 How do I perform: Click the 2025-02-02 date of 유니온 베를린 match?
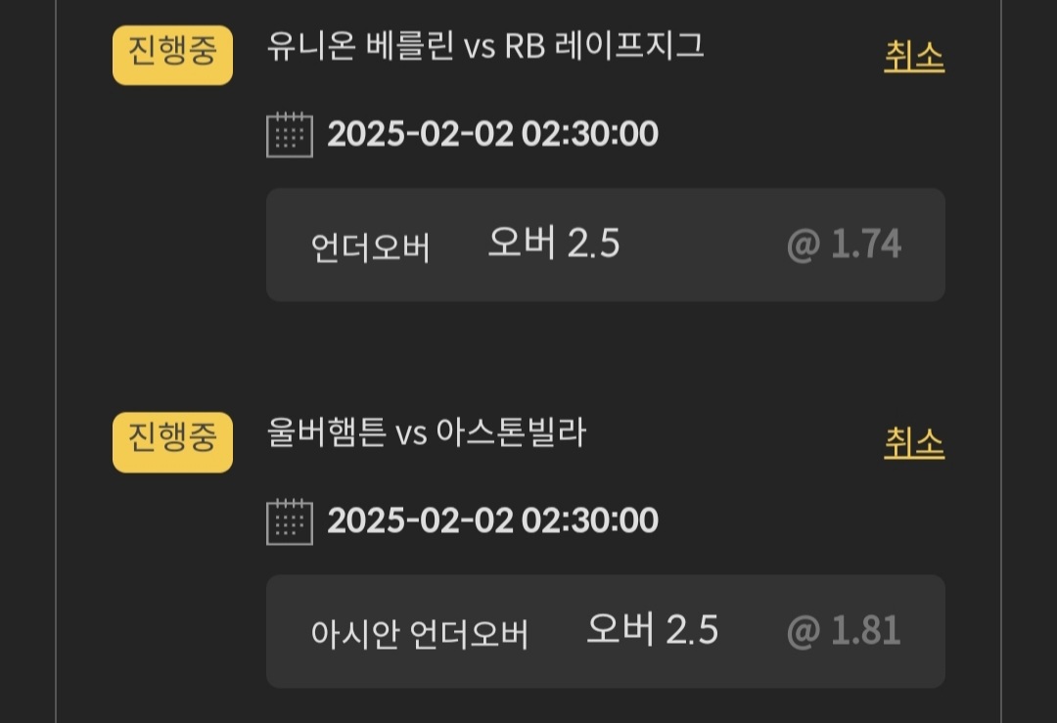click(x=420, y=134)
